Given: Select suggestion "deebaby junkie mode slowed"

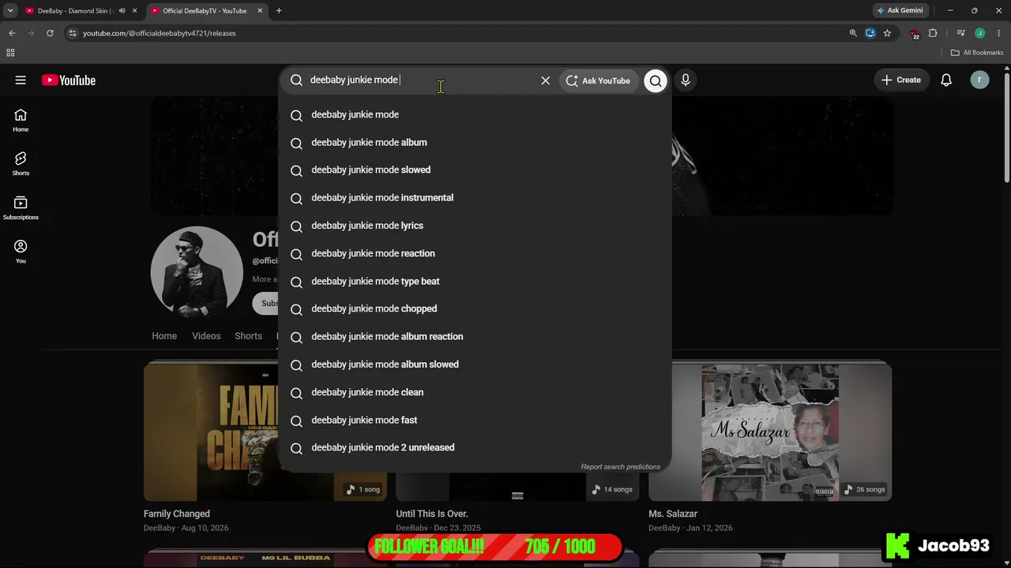Looking at the screenshot, I should tap(475, 170).
